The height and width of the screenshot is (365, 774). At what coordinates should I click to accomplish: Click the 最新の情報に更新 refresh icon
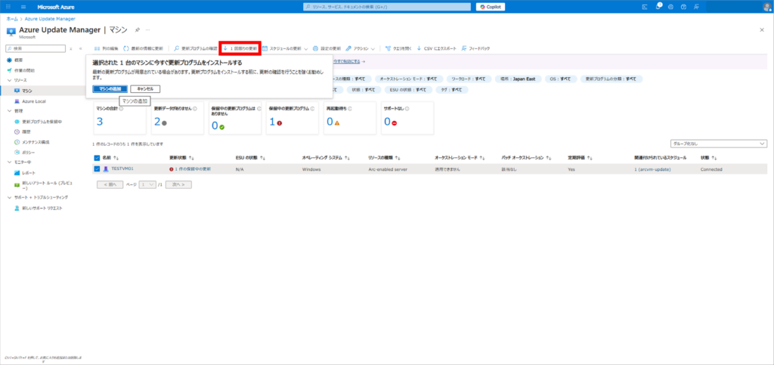pos(126,48)
